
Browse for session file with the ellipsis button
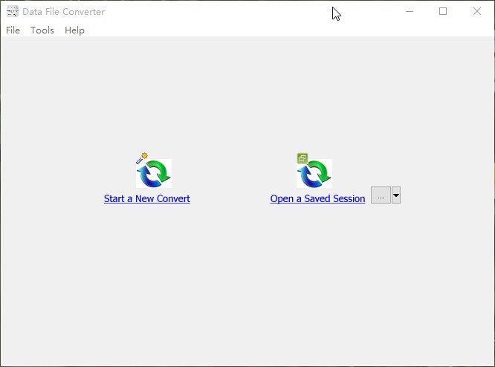coord(381,195)
